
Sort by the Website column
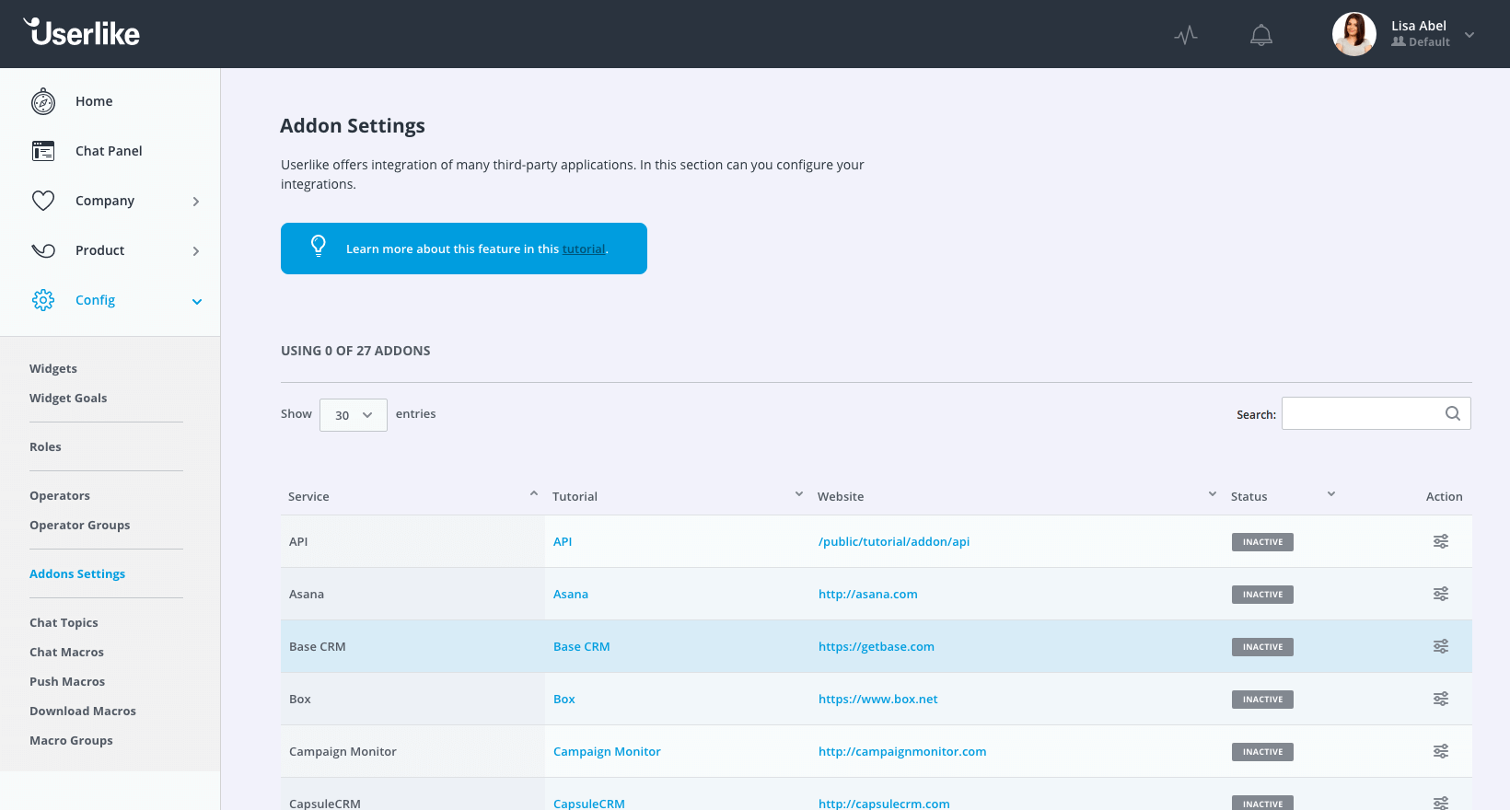[x=1016, y=496]
